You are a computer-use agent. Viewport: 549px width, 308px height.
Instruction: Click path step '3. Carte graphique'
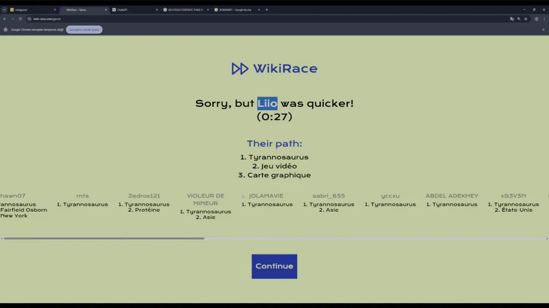(x=274, y=175)
